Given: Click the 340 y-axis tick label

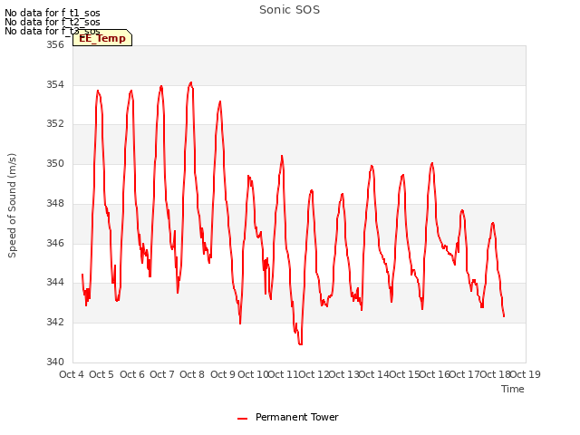Looking at the screenshot, I should click(55, 362).
